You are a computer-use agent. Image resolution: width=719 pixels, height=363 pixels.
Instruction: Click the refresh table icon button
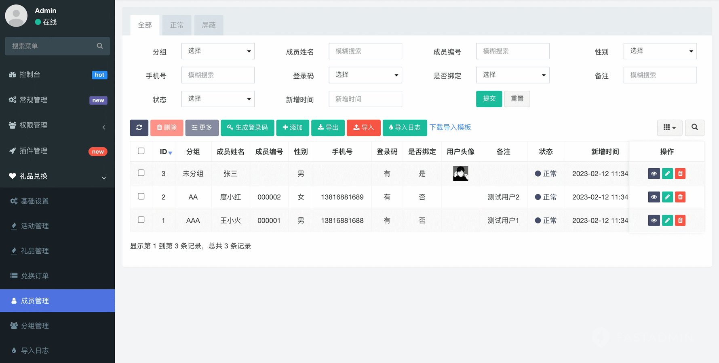[x=139, y=127]
